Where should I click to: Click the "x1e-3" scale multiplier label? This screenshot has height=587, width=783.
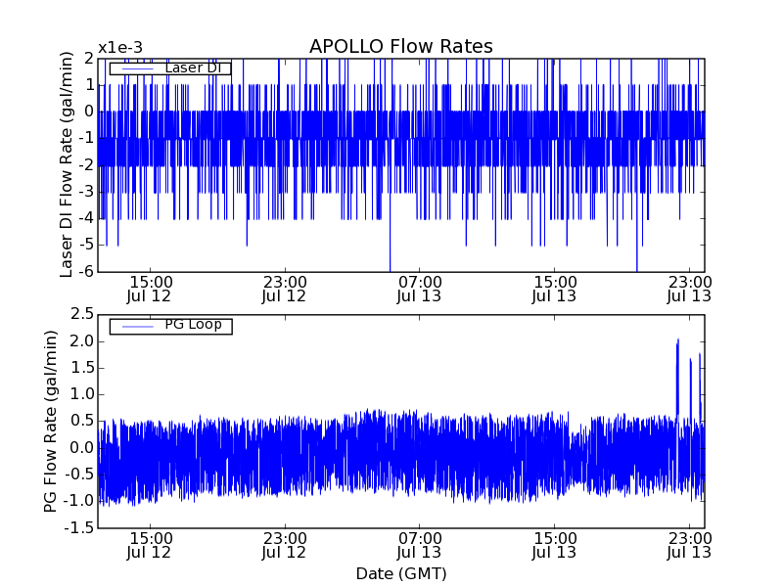(120, 48)
